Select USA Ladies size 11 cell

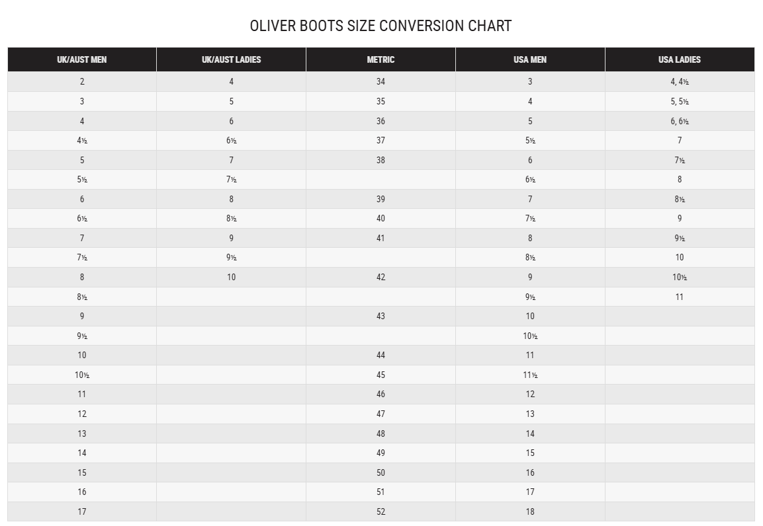(x=680, y=297)
